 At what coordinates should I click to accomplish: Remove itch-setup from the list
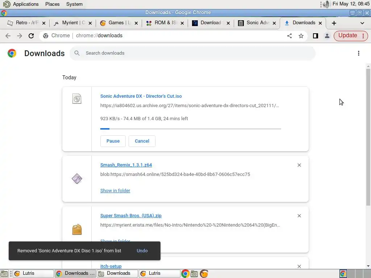pyautogui.click(x=299, y=266)
